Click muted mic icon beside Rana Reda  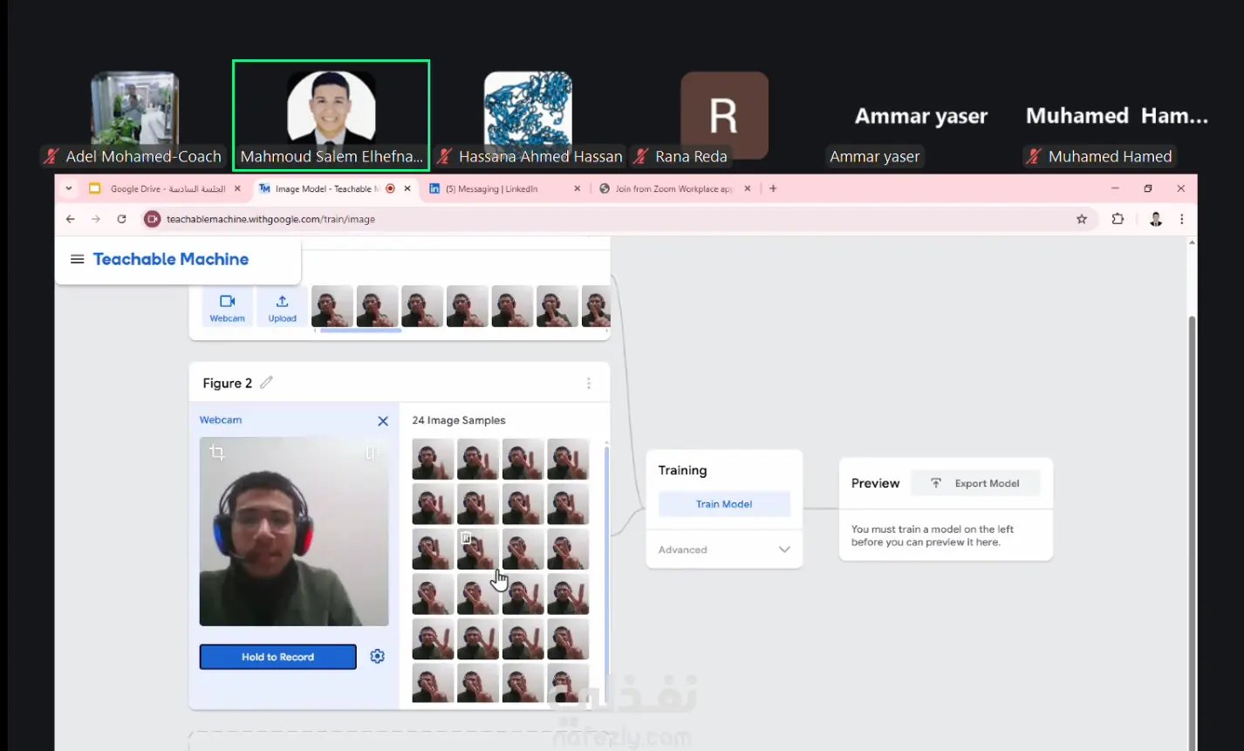[x=641, y=156]
